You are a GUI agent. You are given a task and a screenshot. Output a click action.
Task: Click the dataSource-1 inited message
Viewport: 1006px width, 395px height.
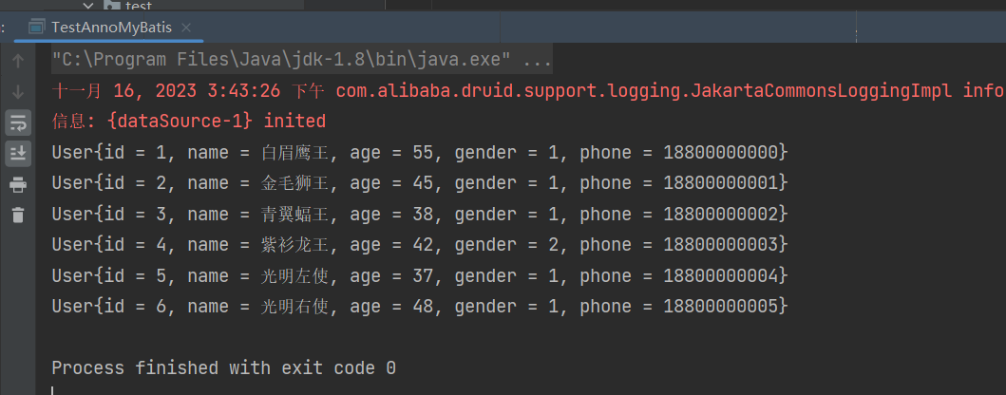click(188, 122)
